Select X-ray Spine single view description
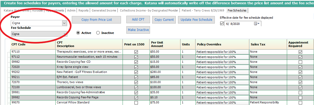The width and height of the screenshot is (314, 105). point(89,67)
